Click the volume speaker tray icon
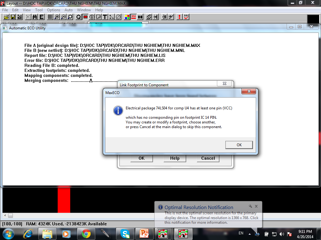Screen dimensions: 321x240 282,234
